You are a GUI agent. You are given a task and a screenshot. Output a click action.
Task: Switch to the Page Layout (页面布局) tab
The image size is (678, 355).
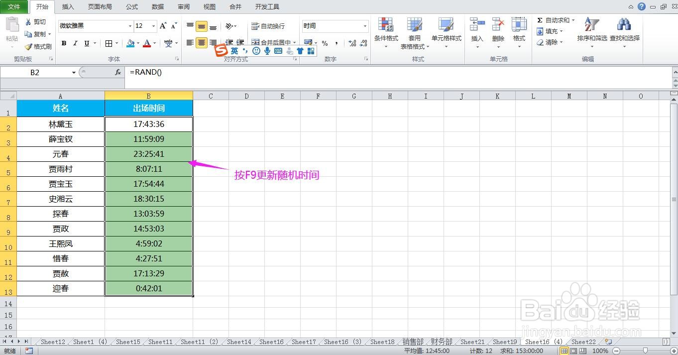coord(100,7)
